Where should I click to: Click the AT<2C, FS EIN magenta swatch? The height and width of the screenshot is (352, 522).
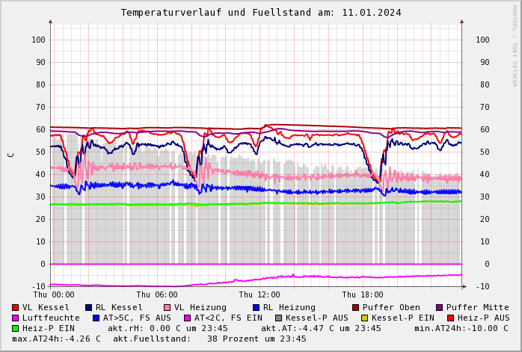(188, 318)
